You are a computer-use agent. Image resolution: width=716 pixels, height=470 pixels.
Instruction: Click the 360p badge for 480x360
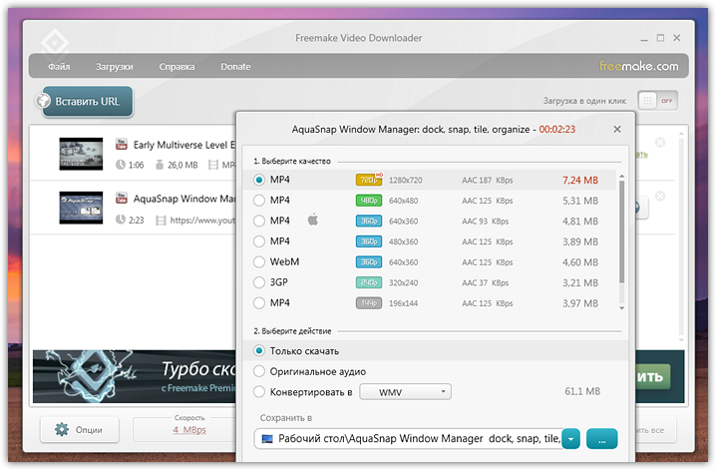coord(369,241)
